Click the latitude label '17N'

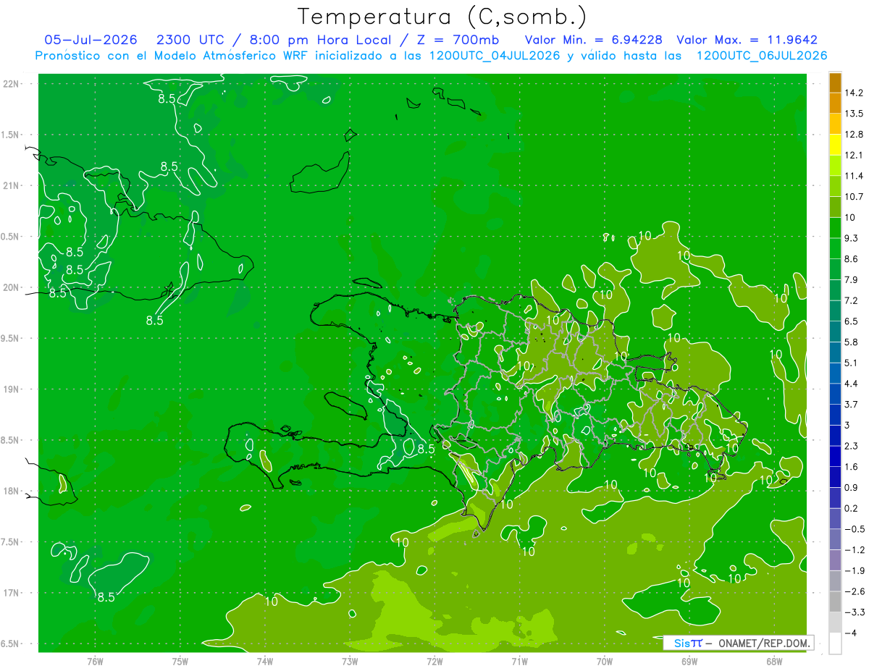click(x=11, y=593)
